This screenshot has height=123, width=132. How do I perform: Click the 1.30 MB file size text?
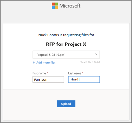click(x=96, y=62)
